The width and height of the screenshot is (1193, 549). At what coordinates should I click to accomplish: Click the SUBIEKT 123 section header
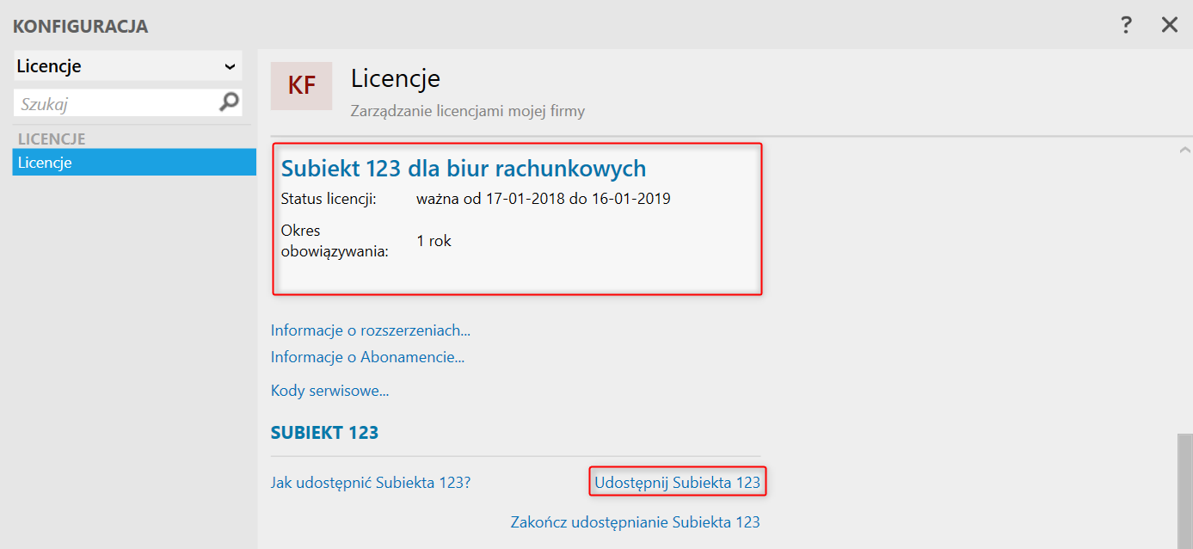[x=325, y=433]
